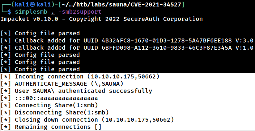Screen dimensions: 255x131
Task: Click 'User SAUNA\ authenticated successfully' line
Action: [76, 91]
